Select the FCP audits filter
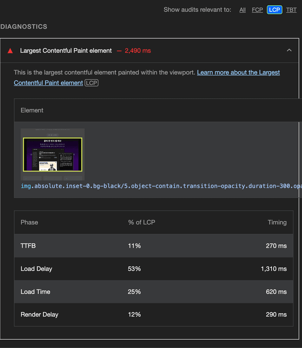302x348 pixels. 257,10
